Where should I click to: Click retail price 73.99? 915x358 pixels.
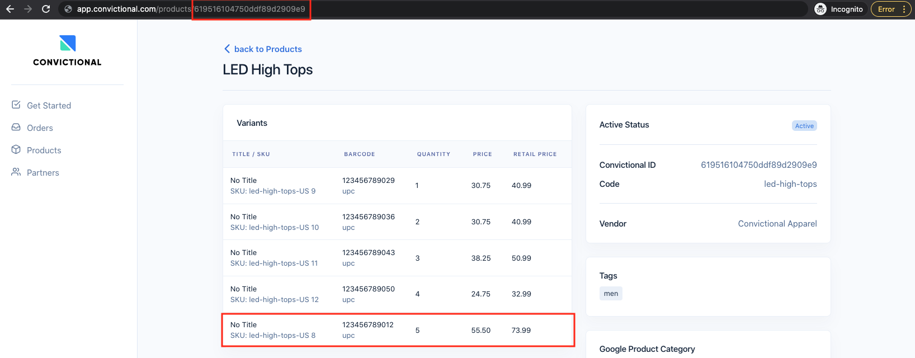(x=521, y=331)
